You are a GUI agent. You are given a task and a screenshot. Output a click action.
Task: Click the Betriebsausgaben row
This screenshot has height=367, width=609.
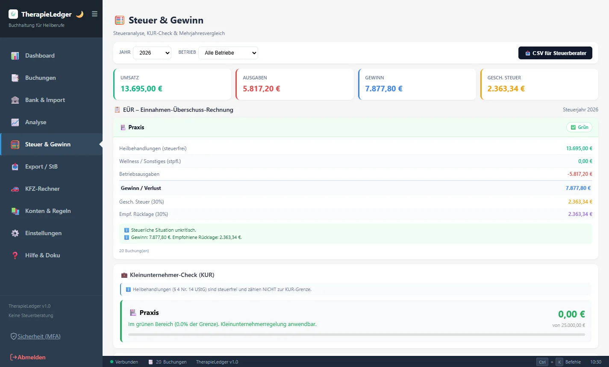click(356, 174)
